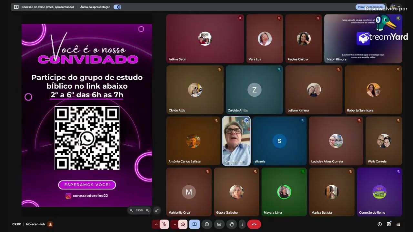The width and height of the screenshot is (413, 232).
Task: Click the bio-rcan-roh meeting code
Action: (x=35, y=224)
